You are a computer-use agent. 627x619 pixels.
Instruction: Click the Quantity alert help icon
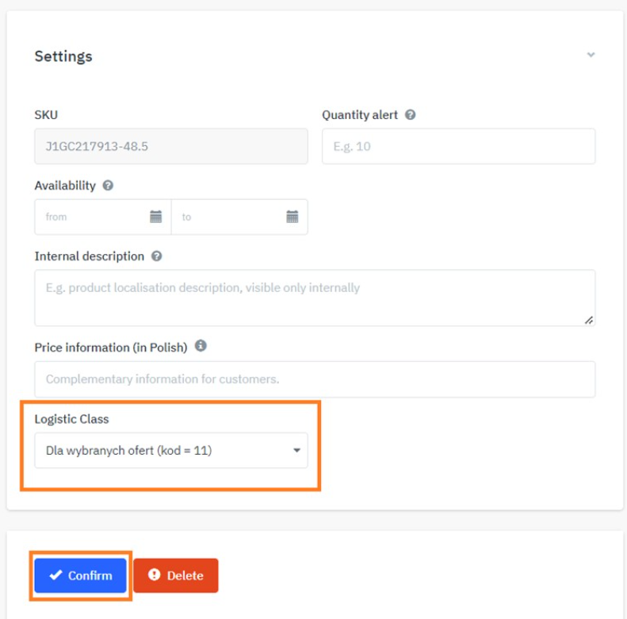410,115
